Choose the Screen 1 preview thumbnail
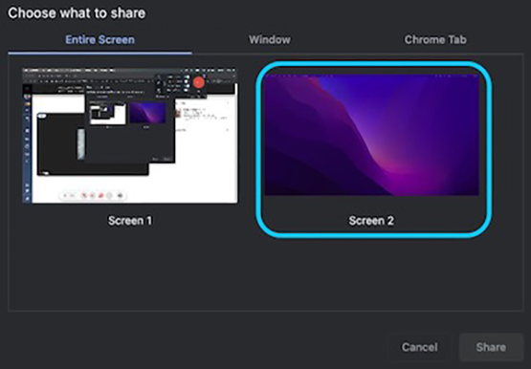The height and width of the screenshot is (369, 531). point(130,136)
